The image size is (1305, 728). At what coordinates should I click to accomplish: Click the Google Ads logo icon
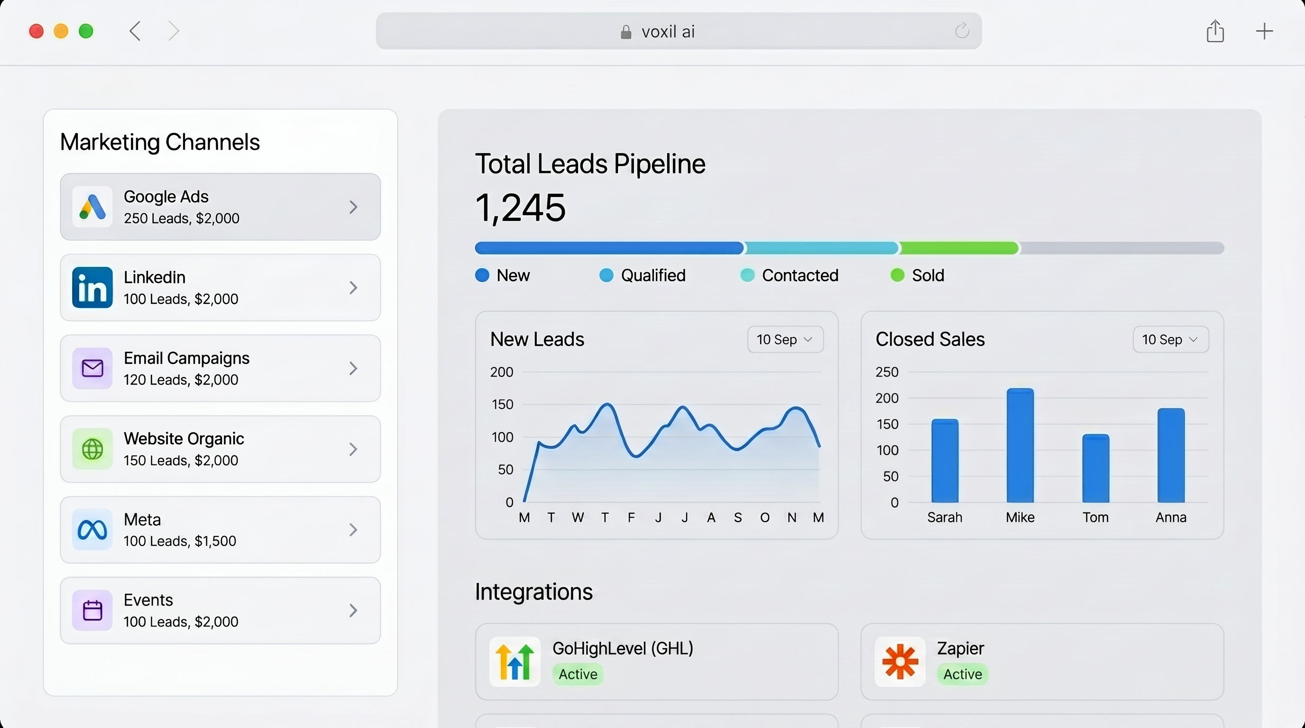coord(92,207)
